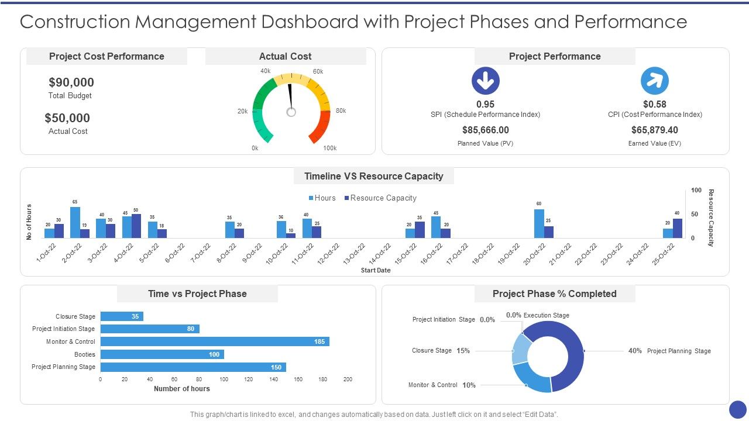Click the $90,000 total budget value

pyautogui.click(x=71, y=82)
